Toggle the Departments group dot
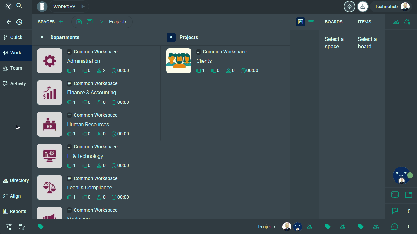Screen dimensions: 417x234 [x=42, y=37]
